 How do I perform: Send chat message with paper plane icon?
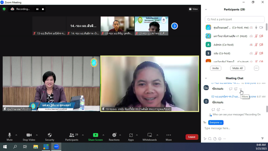(x=262, y=138)
